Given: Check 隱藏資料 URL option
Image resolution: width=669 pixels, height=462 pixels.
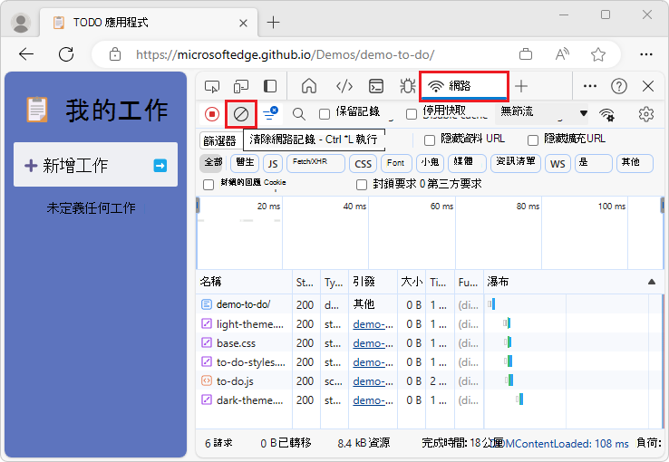Looking at the screenshot, I should point(430,140).
